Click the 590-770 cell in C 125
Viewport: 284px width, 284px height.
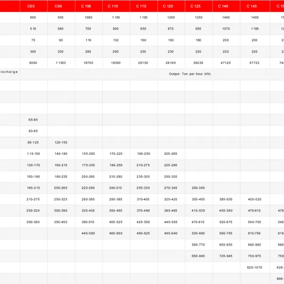coord(198,245)
